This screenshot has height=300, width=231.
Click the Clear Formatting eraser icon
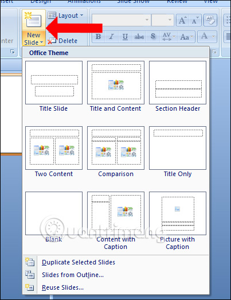click(210, 20)
